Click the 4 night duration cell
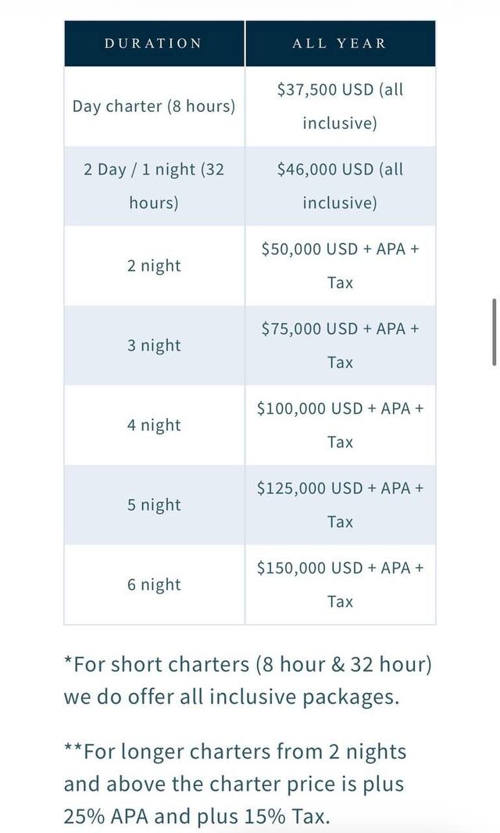The height and width of the screenshot is (833, 500). [154, 425]
